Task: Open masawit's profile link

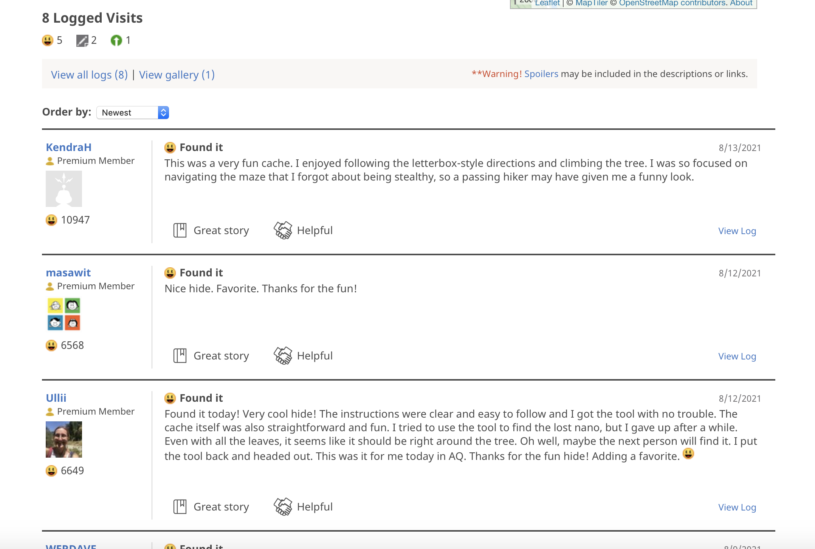Action: [x=68, y=273]
